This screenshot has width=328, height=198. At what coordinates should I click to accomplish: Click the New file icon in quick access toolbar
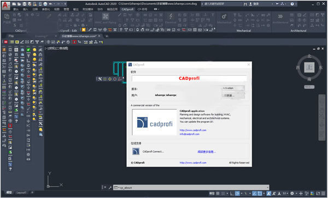tap(14, 4)
